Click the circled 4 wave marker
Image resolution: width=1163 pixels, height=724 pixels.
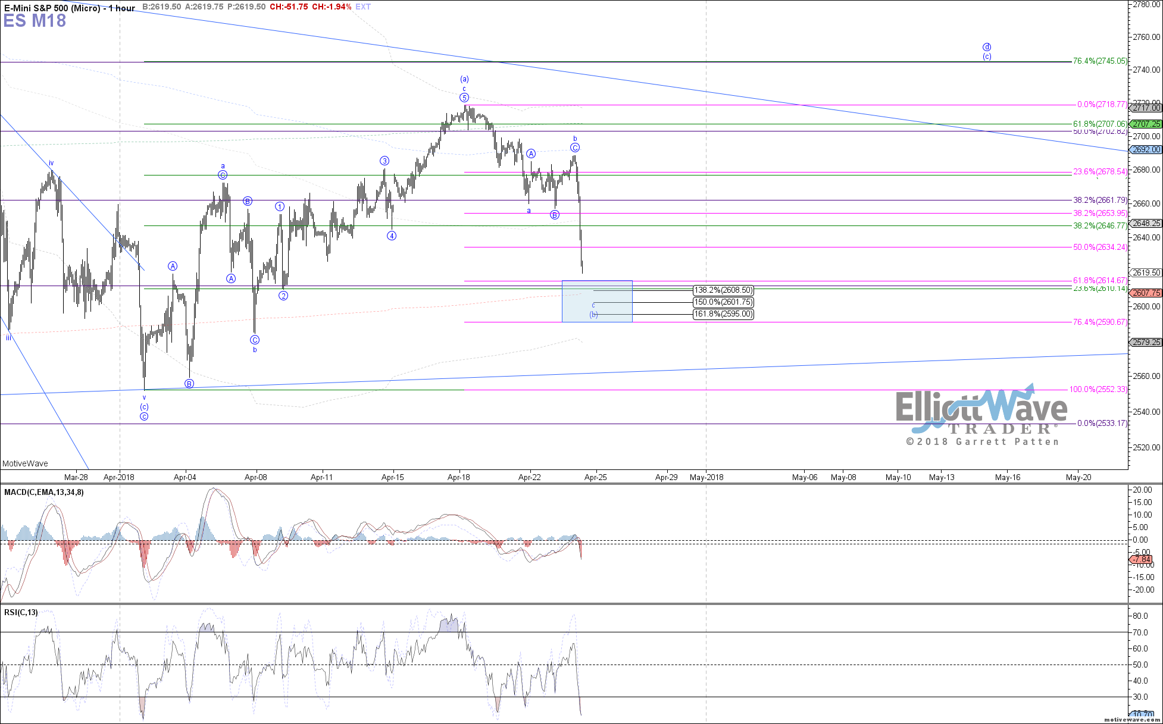[392, 236]
